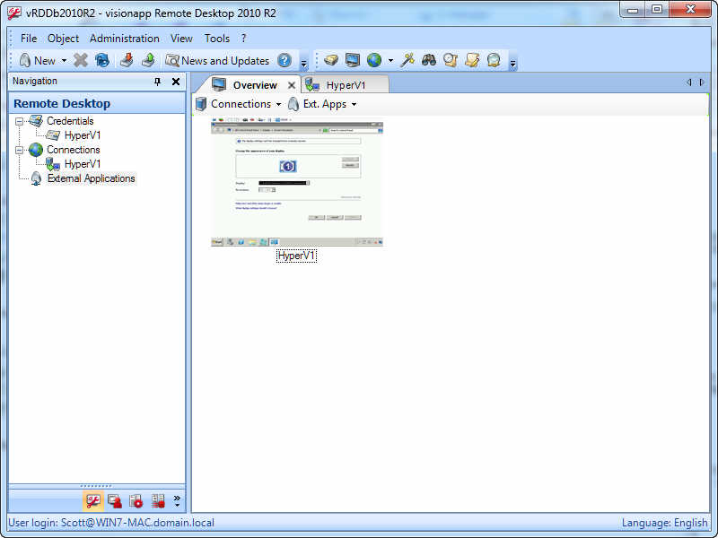Click the New toolbar button

(37, 60)
